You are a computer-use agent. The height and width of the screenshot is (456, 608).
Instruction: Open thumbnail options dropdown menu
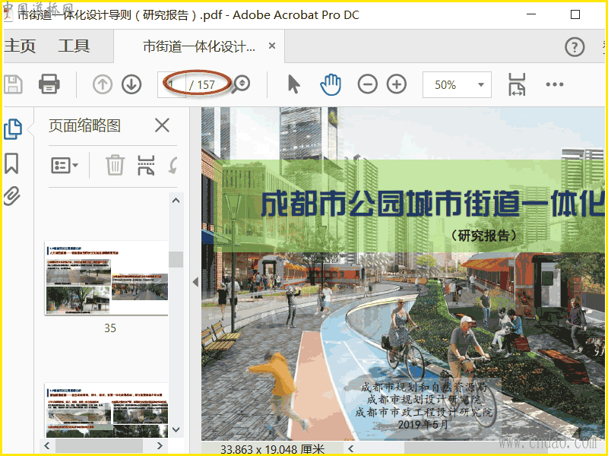tap(65, 166)
